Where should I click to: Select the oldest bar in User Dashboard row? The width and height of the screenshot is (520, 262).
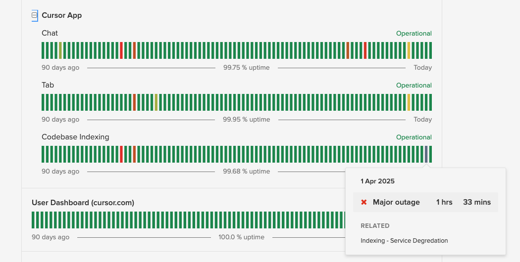point(33,220)
